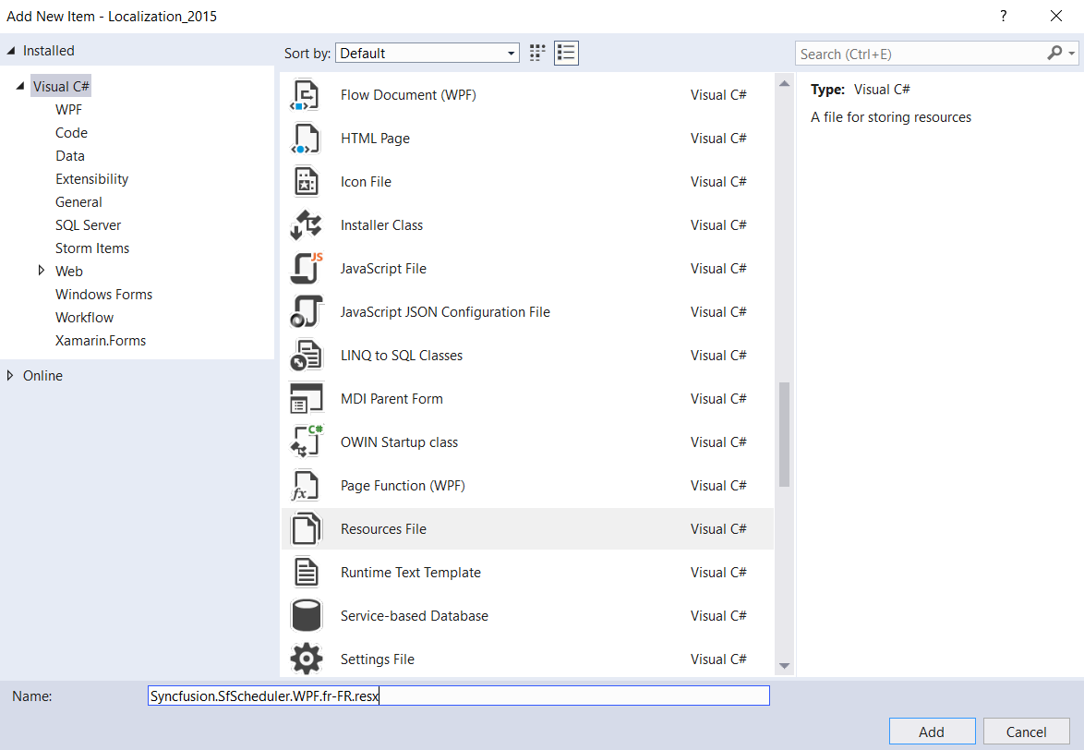Select the Visual C# tree label
Image resolution: width=1084 pixels, height=750 pixels.
pos(61,87)
